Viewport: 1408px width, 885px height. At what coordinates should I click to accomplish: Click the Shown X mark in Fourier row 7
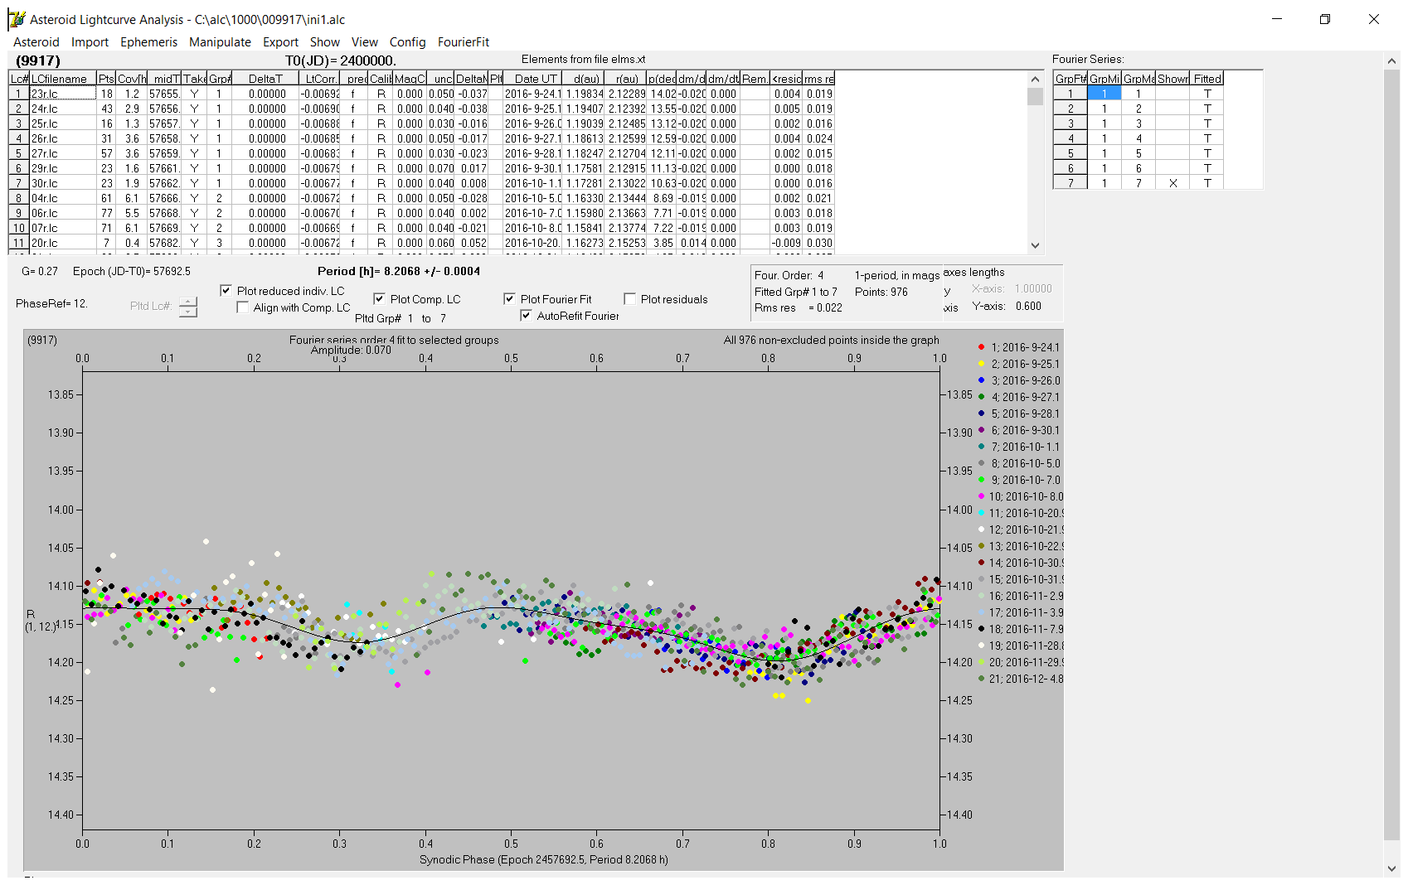click(x=1173, y=183)
